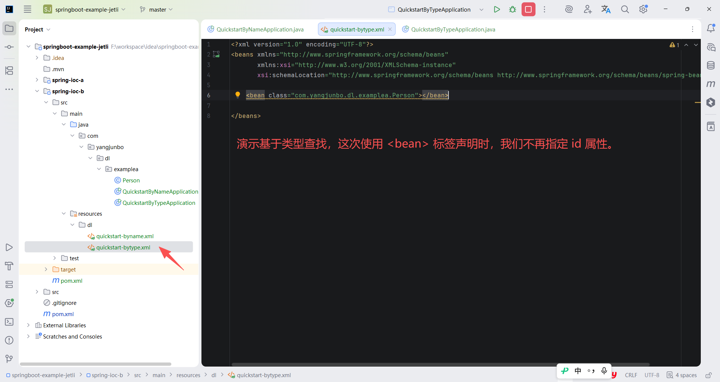The height and width of the screenshot is (382, 720).
Task: Show more tool windows (three dots)
Action: click(9, 89)
